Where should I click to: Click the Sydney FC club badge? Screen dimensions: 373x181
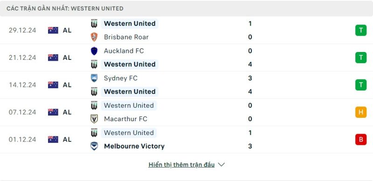94,78
